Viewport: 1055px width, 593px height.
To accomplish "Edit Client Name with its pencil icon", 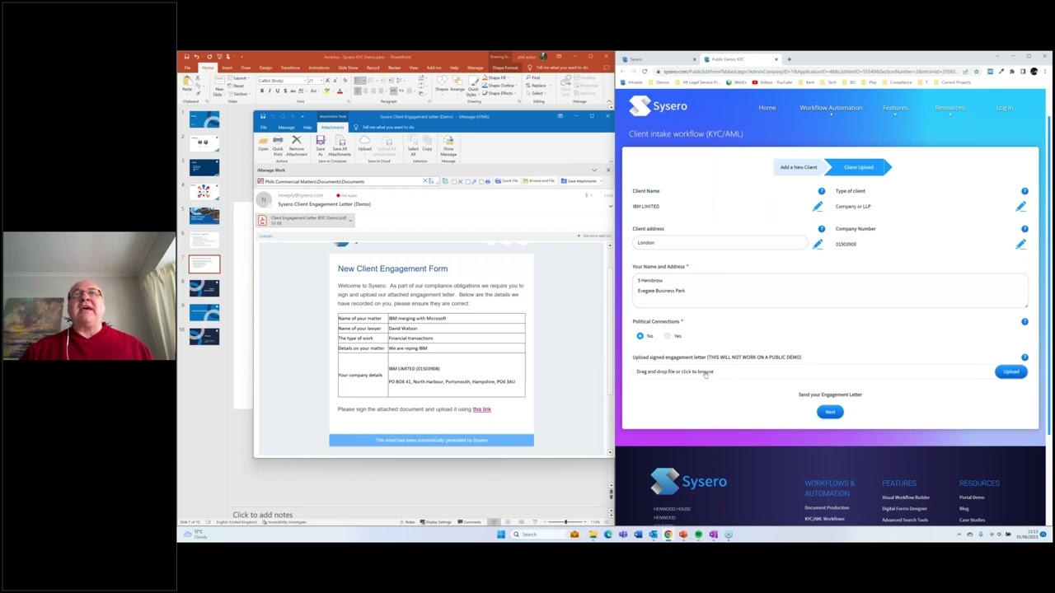I will coord(818,207).
